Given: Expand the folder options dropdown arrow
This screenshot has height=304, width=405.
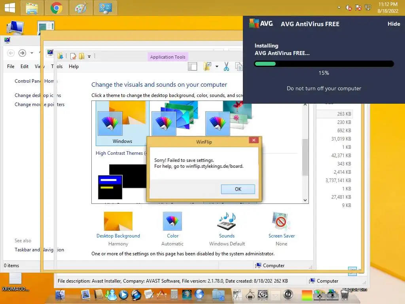Looking at the screenshot, I should pos(217,66).
